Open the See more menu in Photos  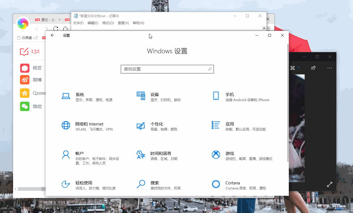coord(330,68)
